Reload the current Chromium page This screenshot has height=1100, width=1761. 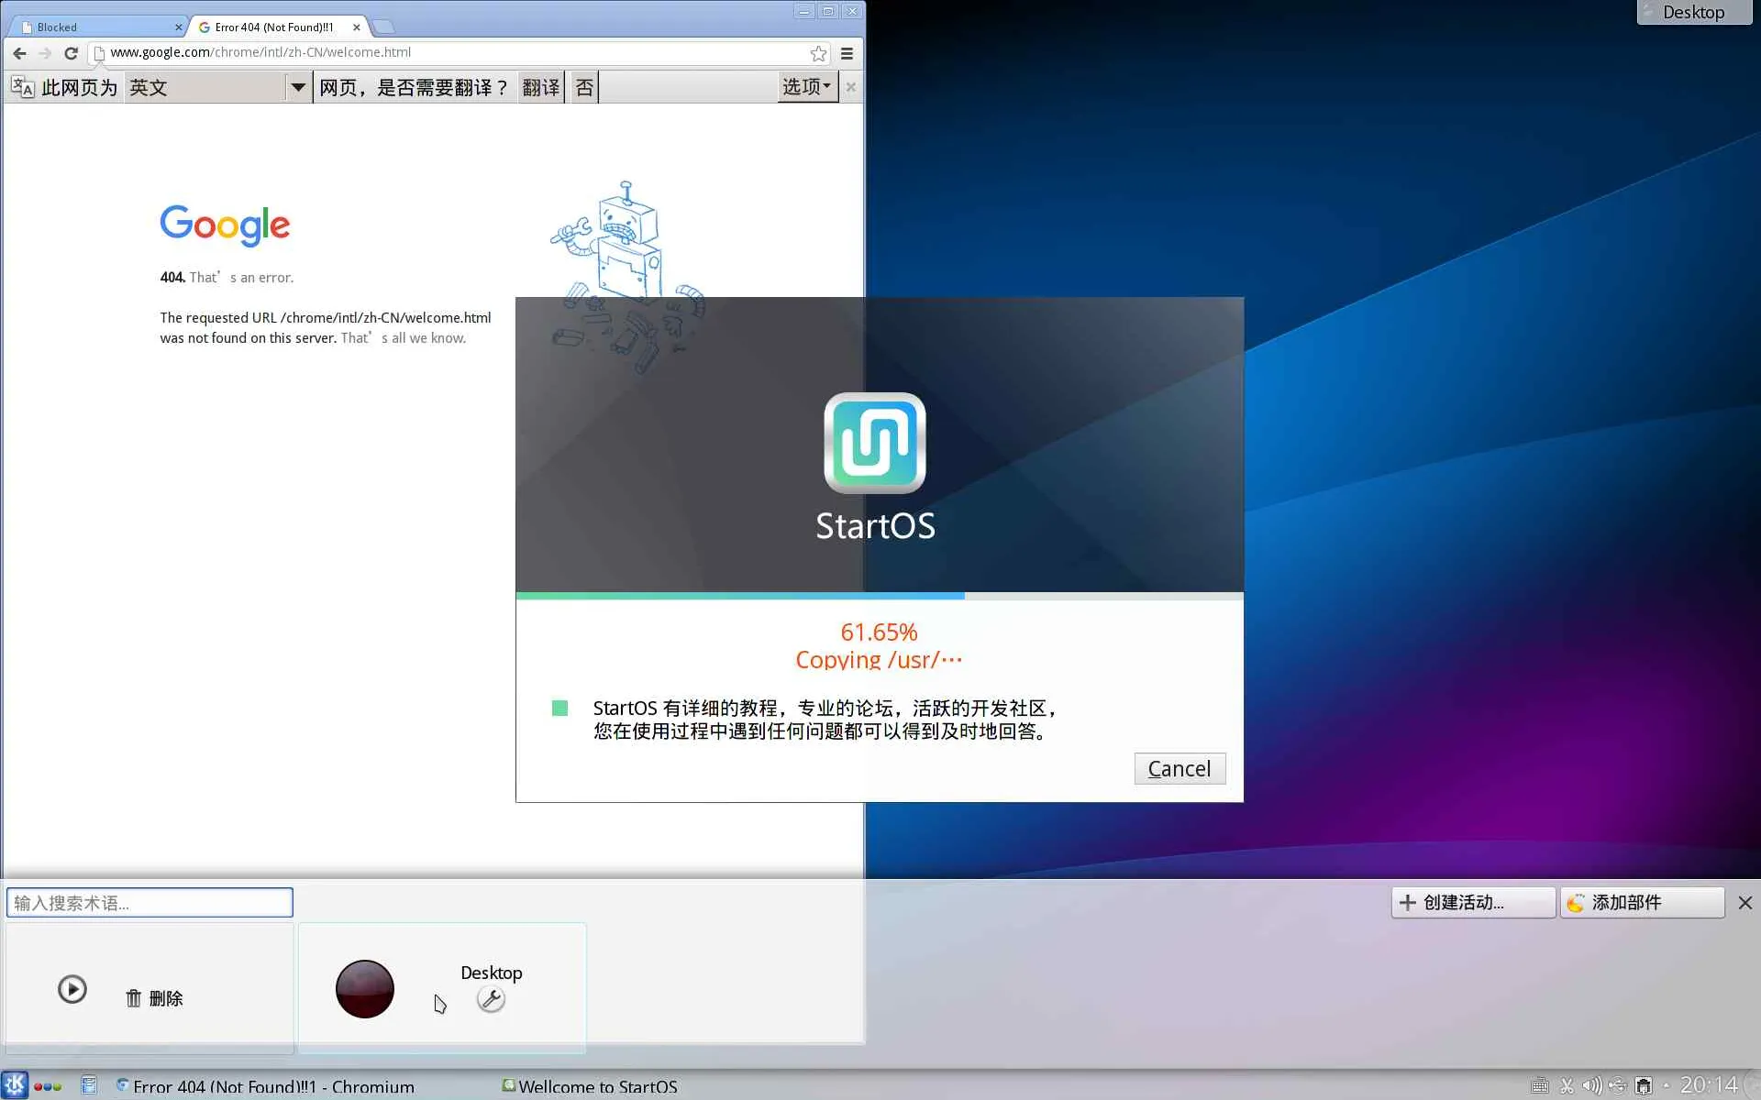click(x=71, y=53)
